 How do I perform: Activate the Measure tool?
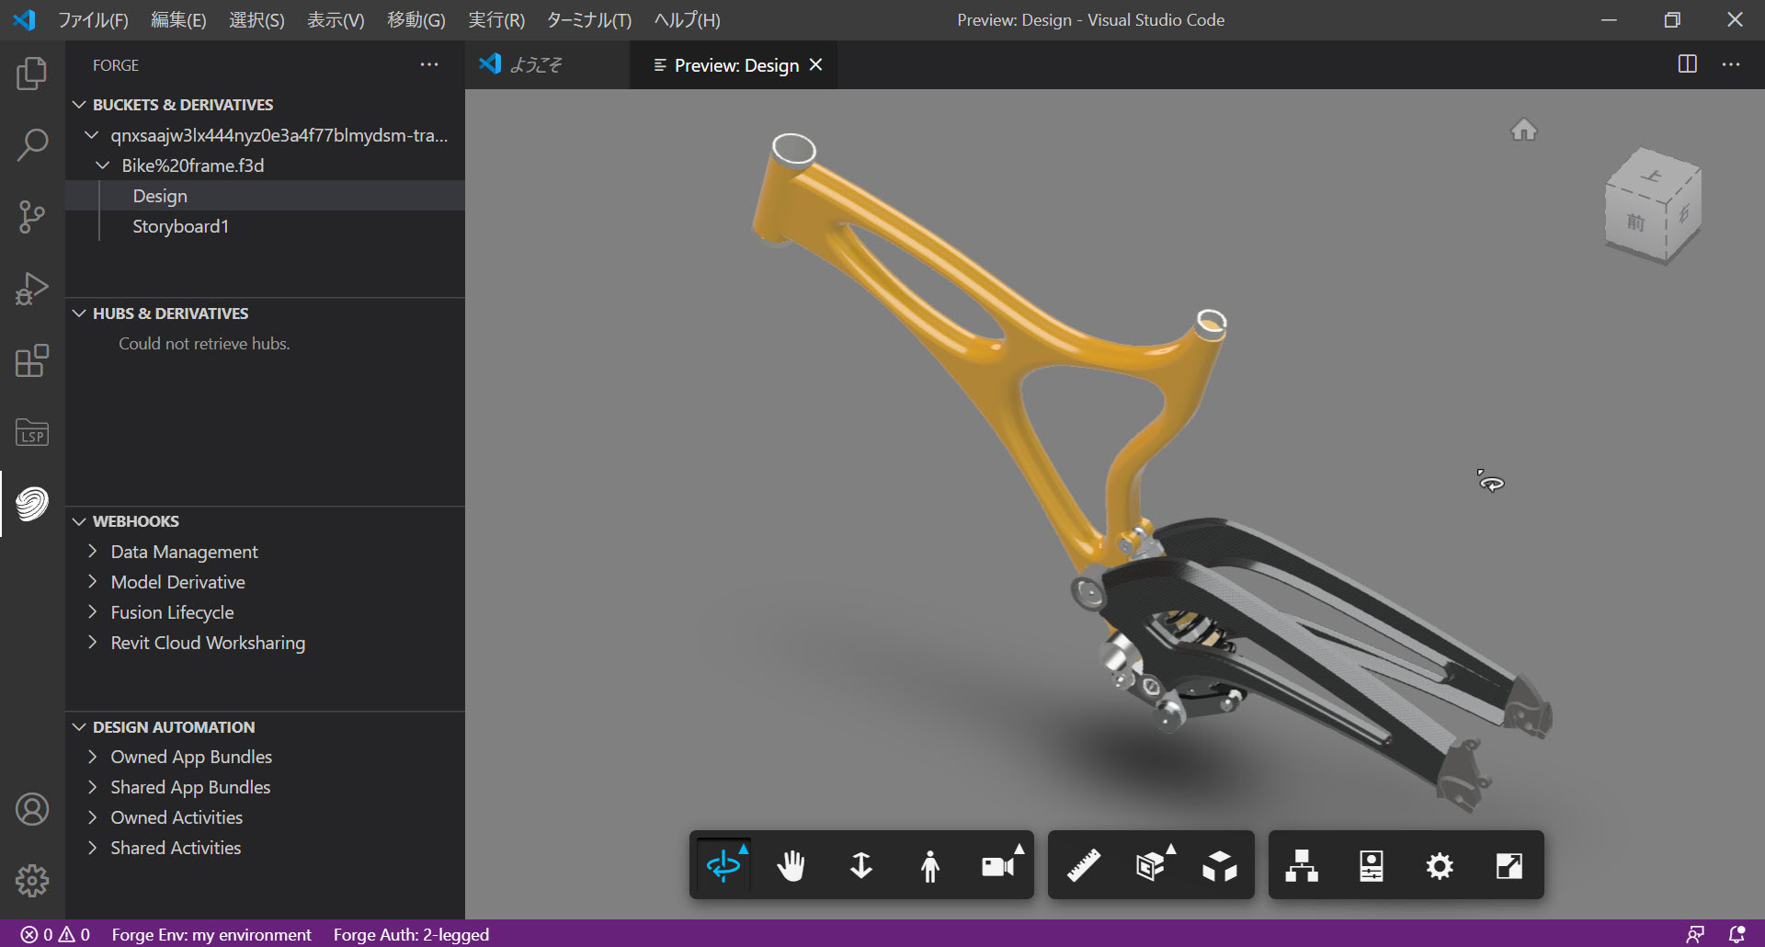click(x=1082, y=864)
